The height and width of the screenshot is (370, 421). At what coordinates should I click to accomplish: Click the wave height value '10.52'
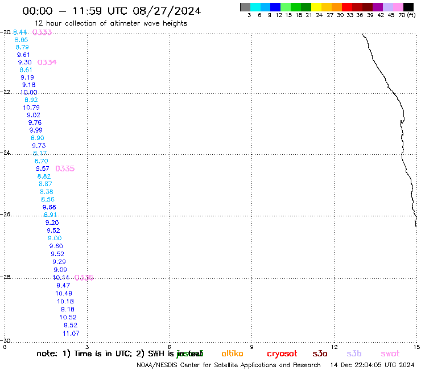[68, 317]
